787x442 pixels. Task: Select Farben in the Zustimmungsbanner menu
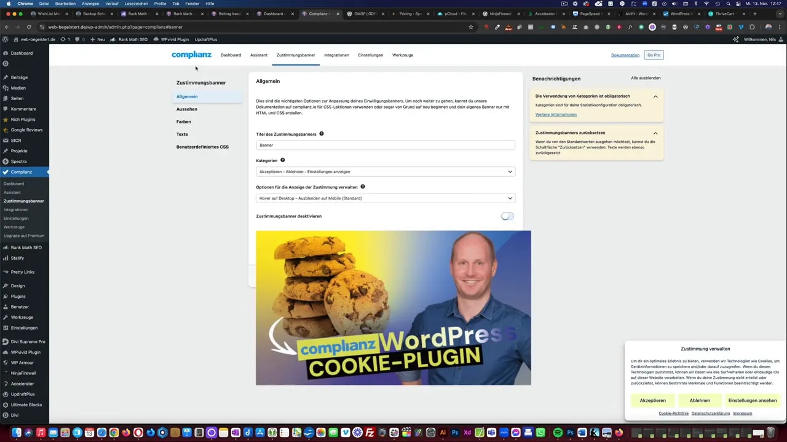coord(183,122)
